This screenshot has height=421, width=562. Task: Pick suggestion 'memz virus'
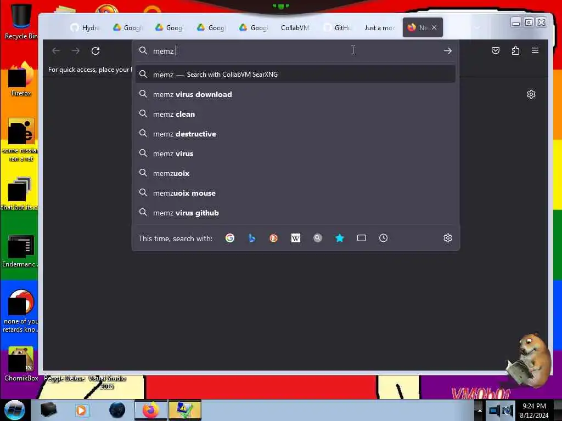pyautogui.click(x=295, y=153)
